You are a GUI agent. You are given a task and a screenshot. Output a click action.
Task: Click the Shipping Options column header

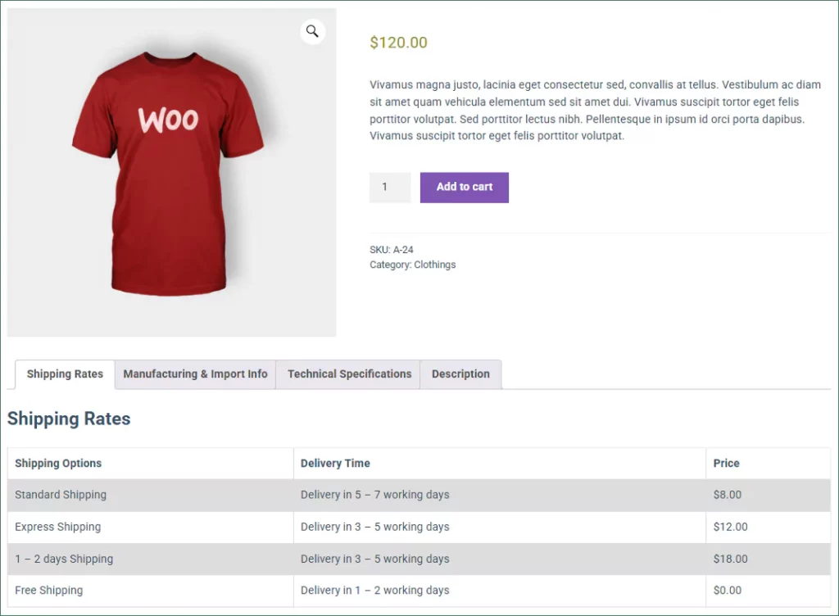[x=58, y=463]
